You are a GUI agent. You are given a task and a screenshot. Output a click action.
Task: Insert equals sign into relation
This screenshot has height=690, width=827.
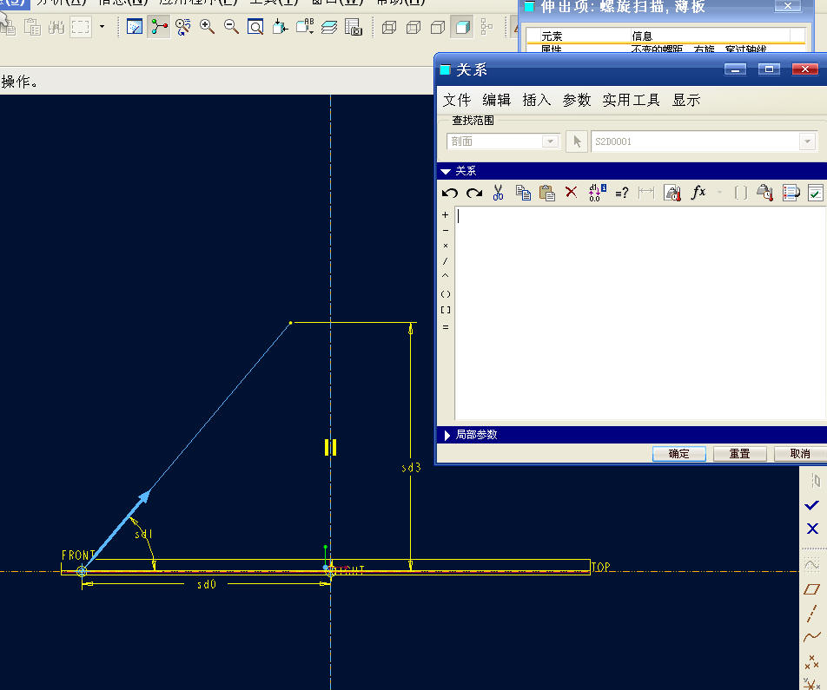point(446,327)
